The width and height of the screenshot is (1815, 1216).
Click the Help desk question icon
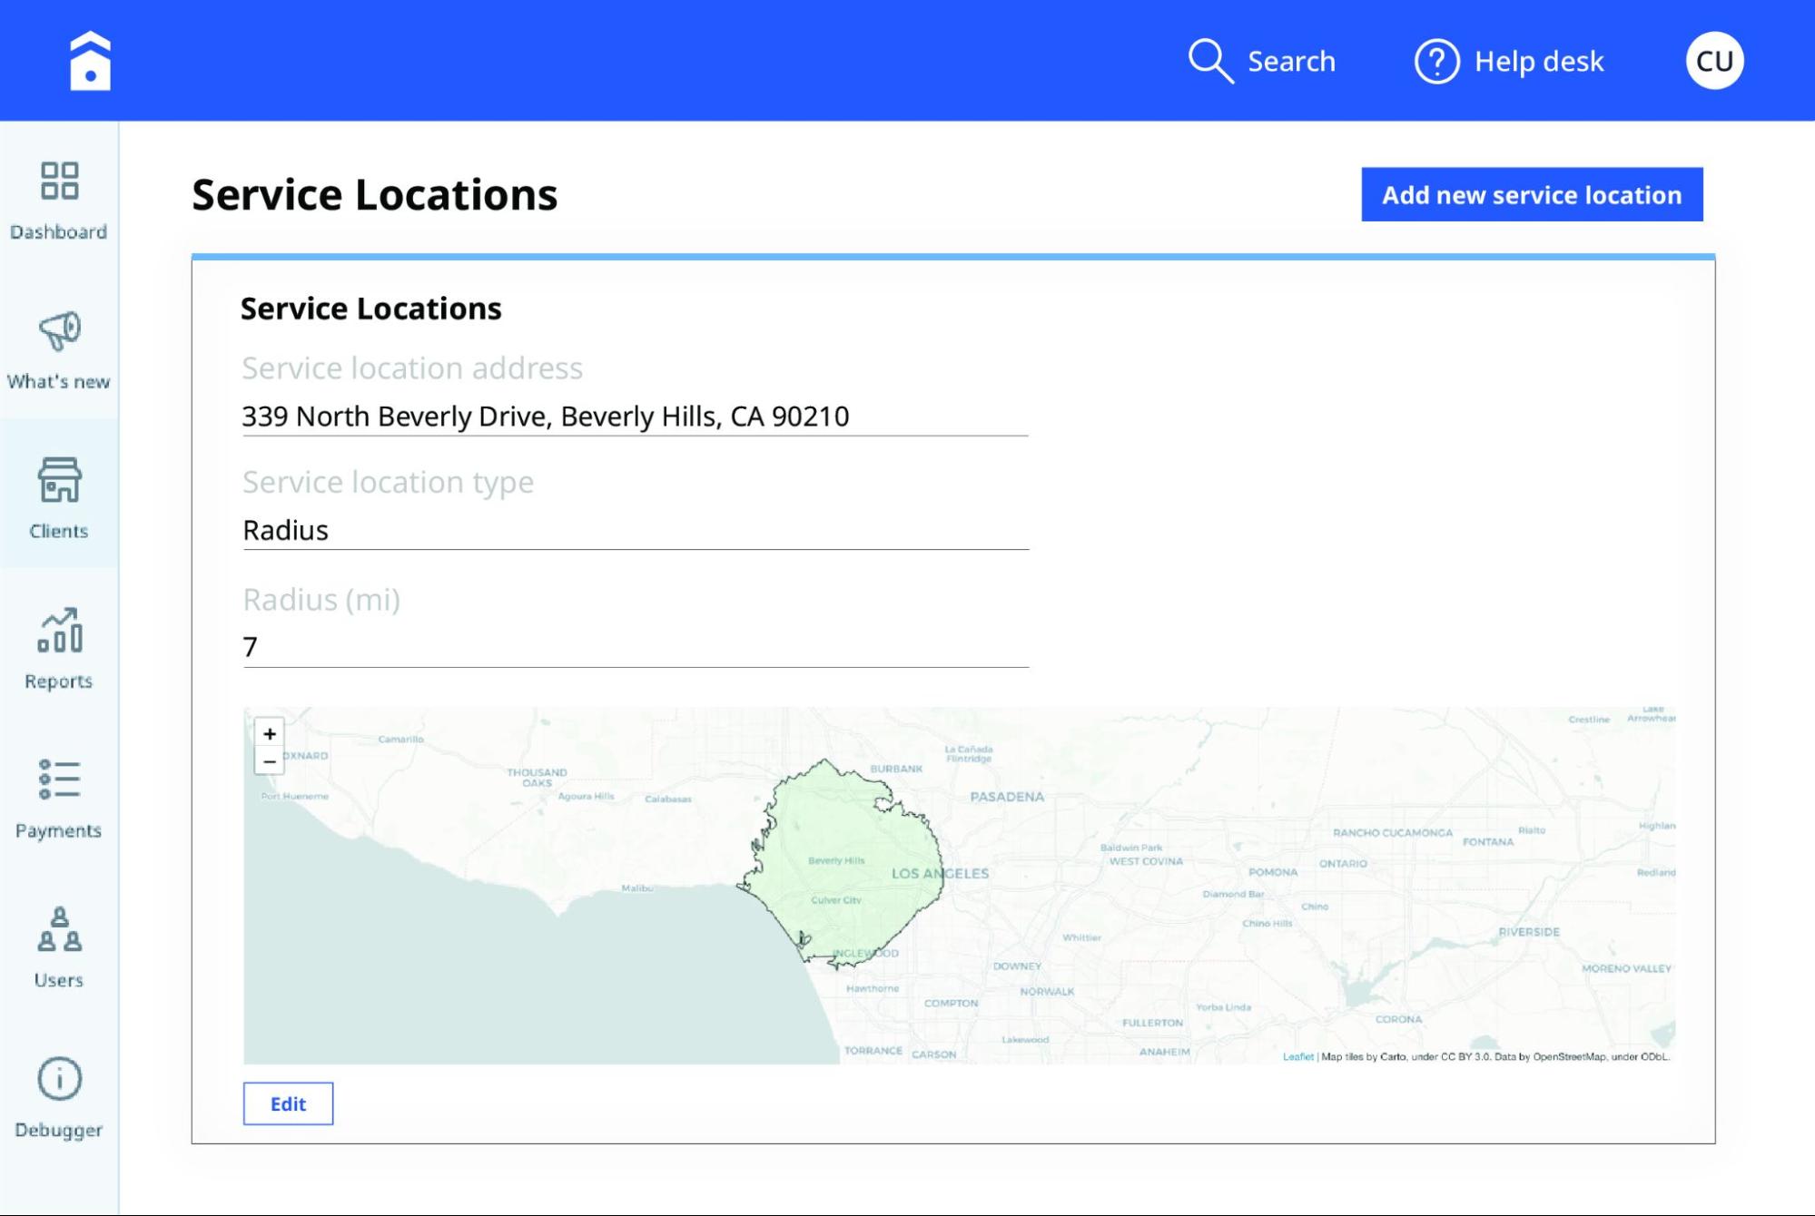[1436, 61]
